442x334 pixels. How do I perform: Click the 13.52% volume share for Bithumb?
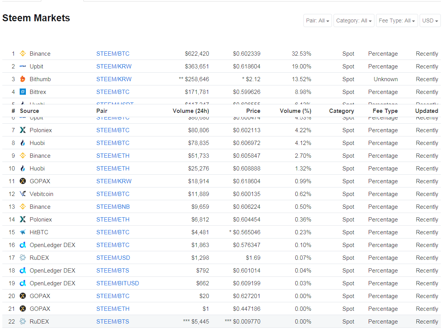301,79
